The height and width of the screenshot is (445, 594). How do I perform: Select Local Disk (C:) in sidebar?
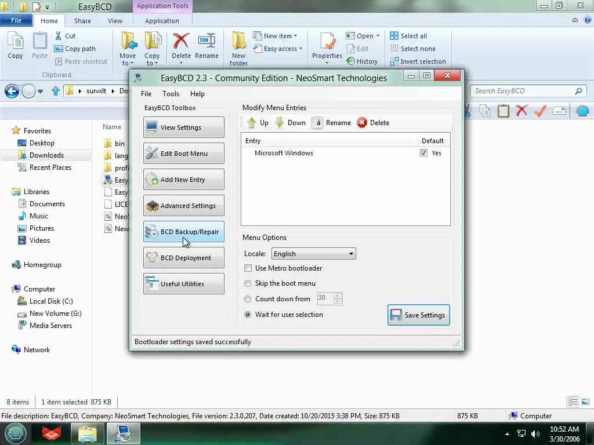(x=51, y=301)
